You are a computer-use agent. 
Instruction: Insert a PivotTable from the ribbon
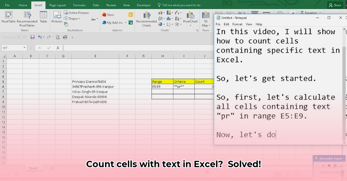8,17
